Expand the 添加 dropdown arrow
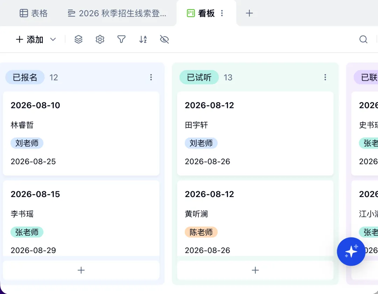 53,40
